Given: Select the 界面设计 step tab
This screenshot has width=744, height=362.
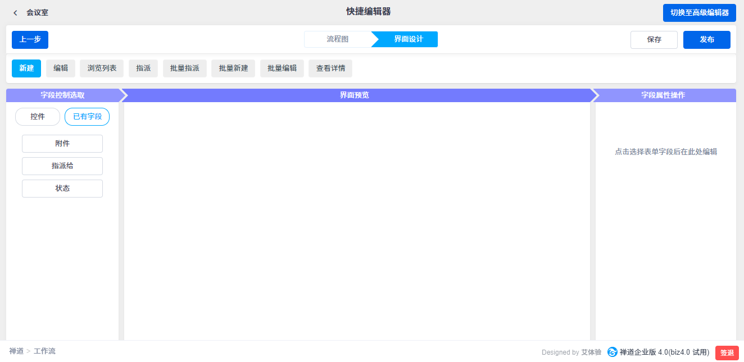Looking at the screenshot, I should tap(408, 39).
